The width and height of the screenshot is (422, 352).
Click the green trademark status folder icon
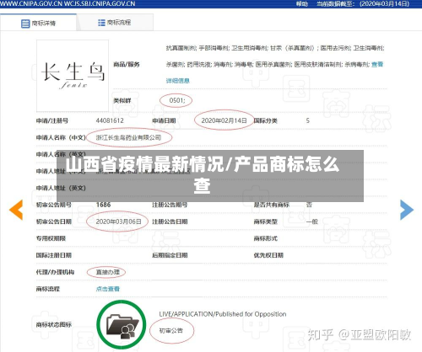click(x=122, y=324)
